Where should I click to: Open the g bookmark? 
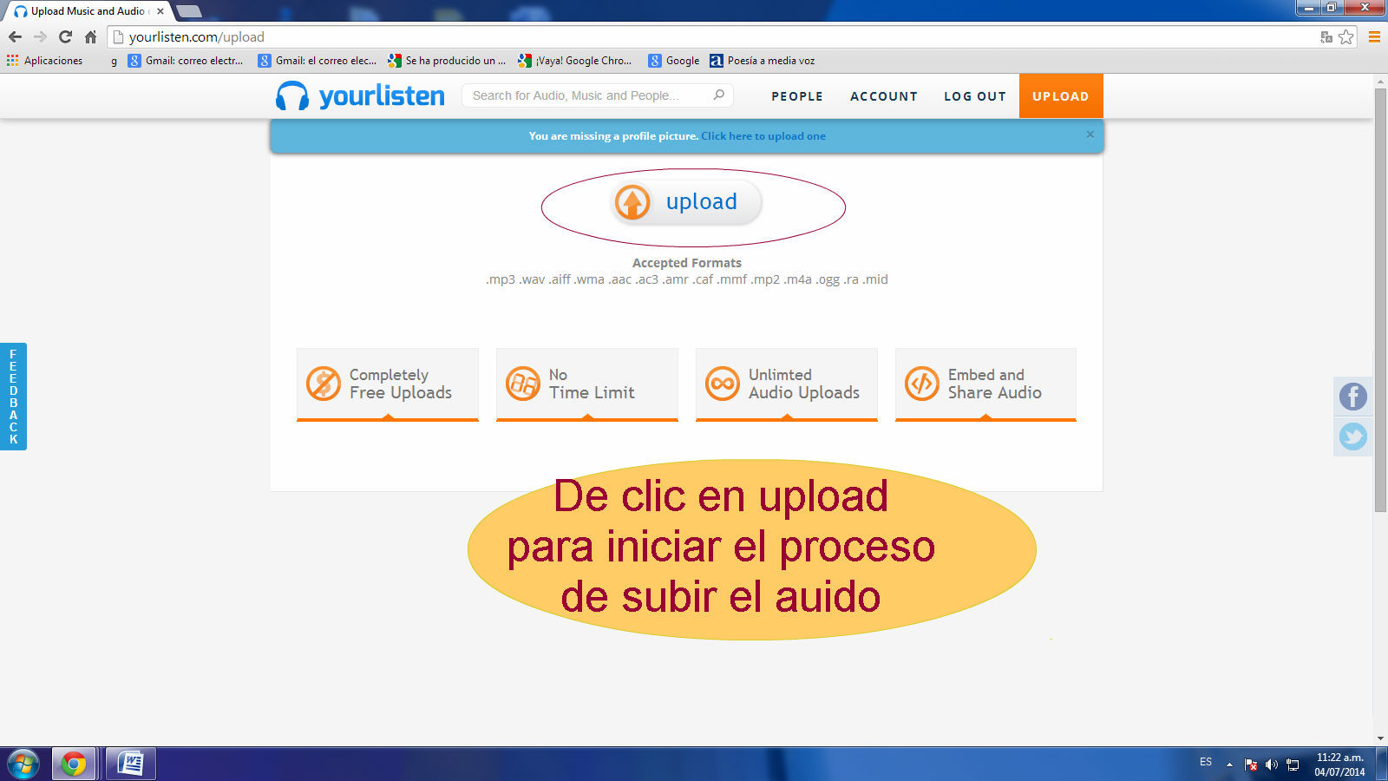114,61
